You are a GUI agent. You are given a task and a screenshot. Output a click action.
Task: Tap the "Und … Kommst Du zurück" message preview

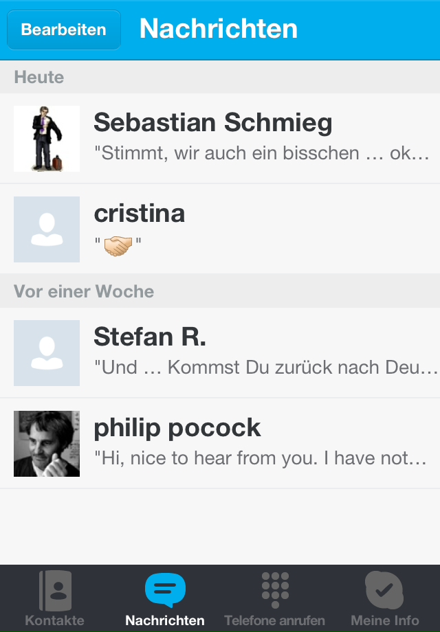click(x=265, y=368)
